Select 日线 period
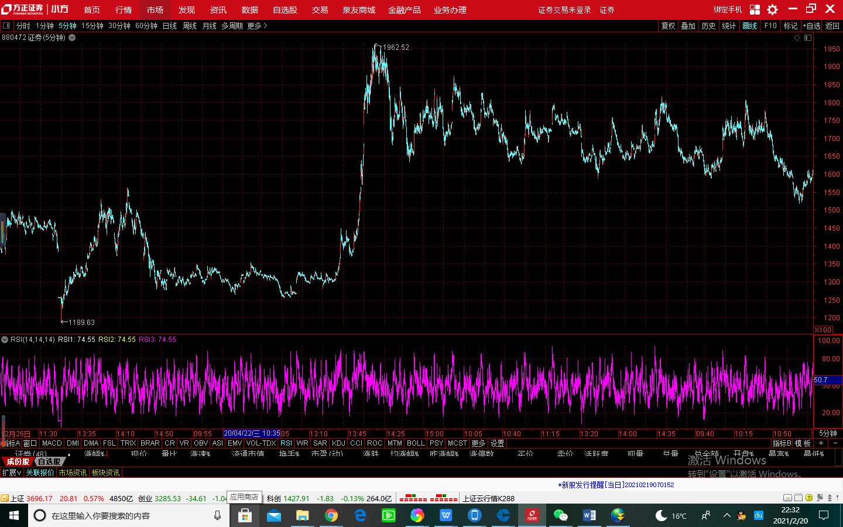The width and height of the screenshot is (843, 527). coord(170,26)
